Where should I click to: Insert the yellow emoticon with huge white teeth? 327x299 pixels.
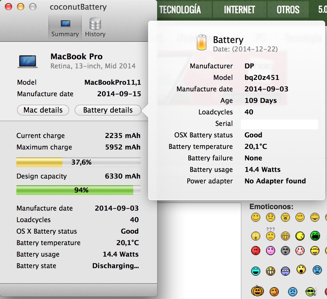(270, 271)
